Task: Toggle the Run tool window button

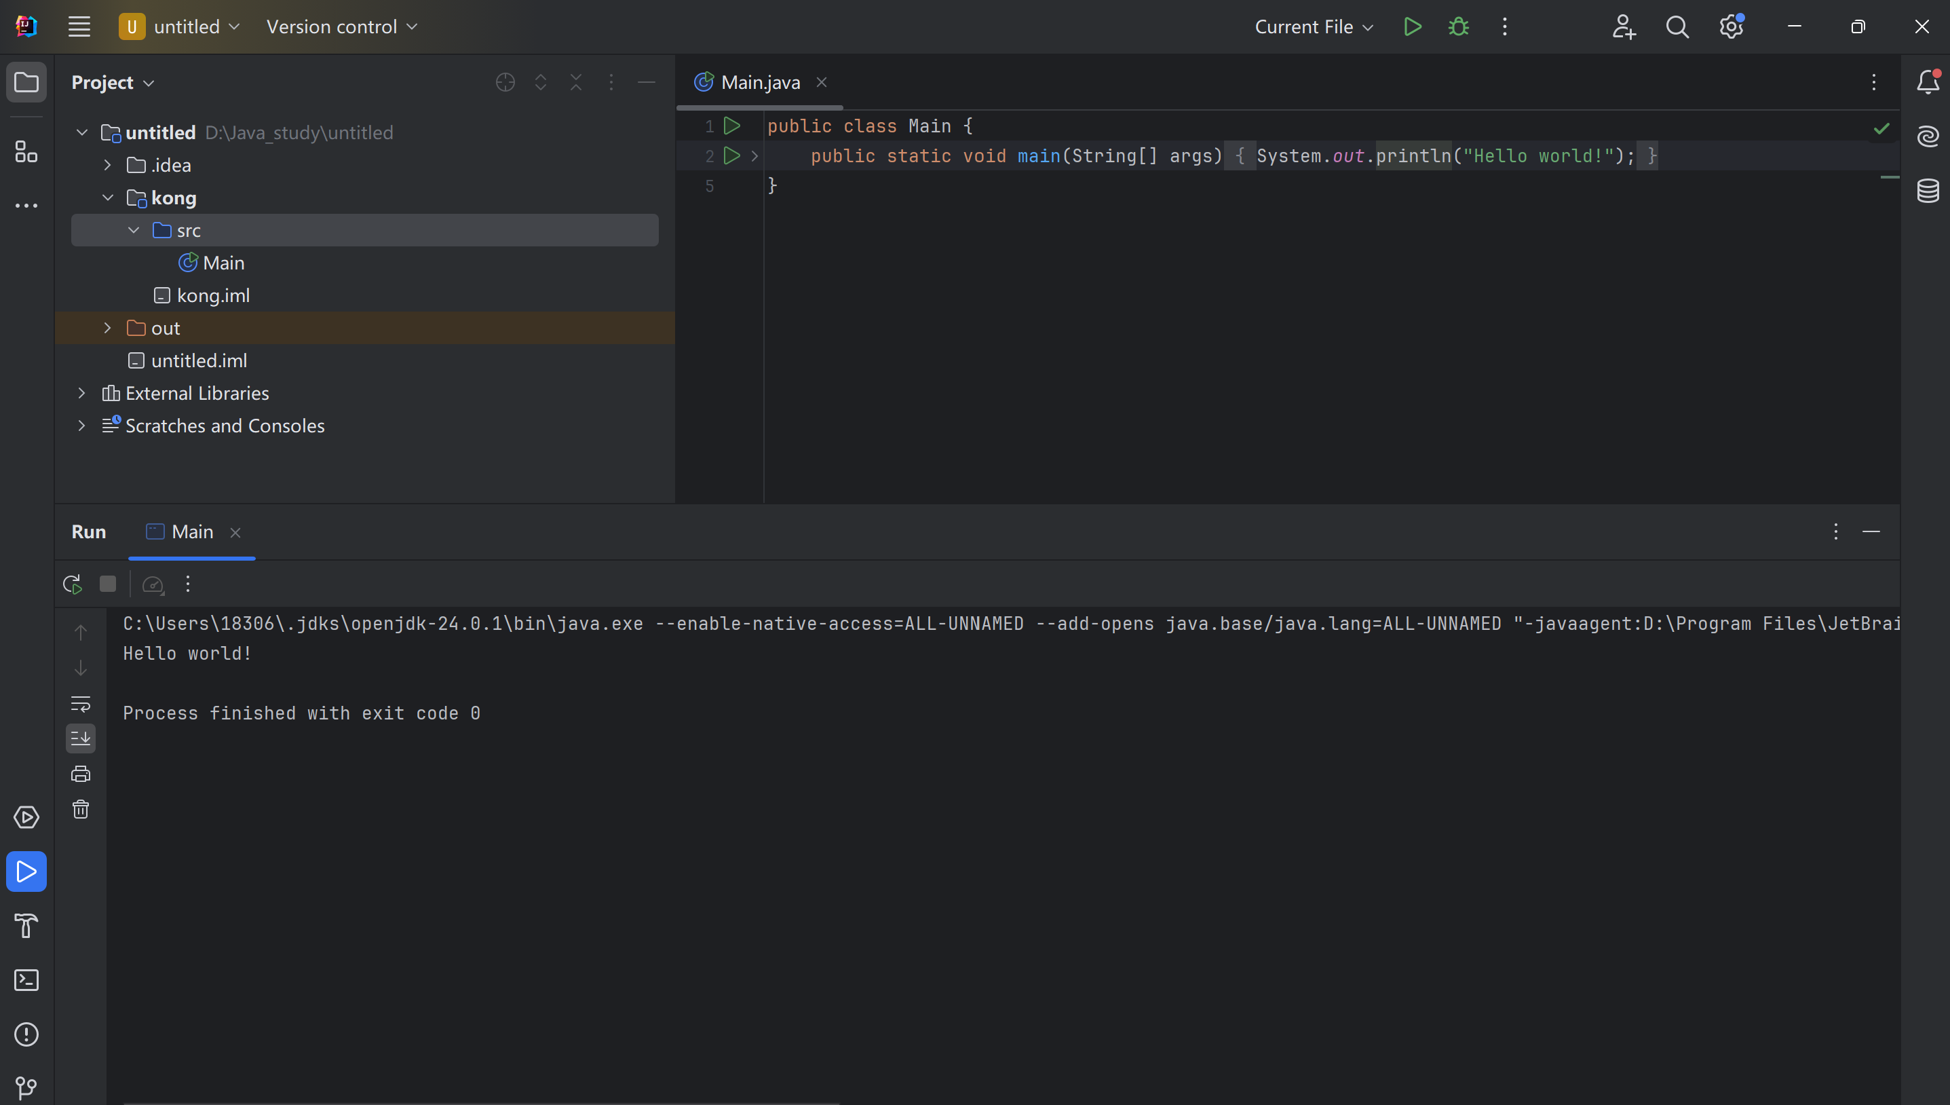Action: click(26, 872)
